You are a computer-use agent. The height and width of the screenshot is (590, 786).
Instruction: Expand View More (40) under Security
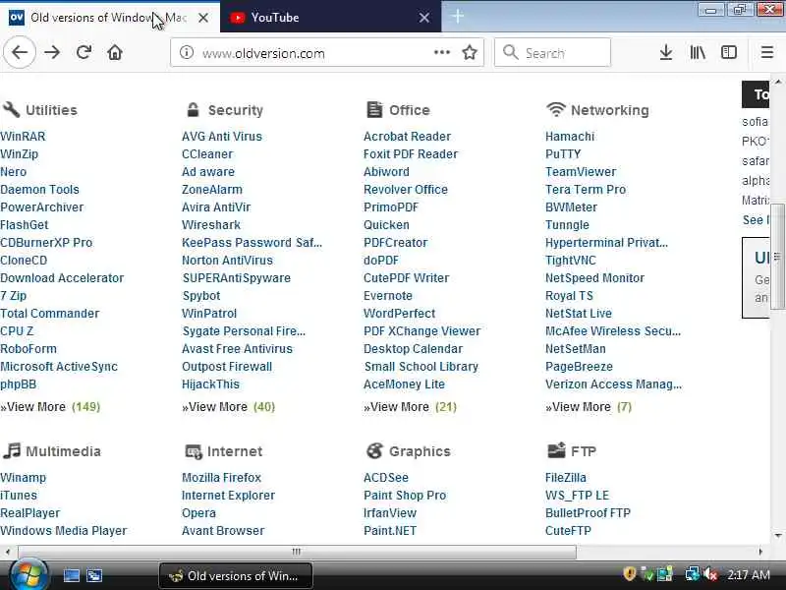coord(229,407)
